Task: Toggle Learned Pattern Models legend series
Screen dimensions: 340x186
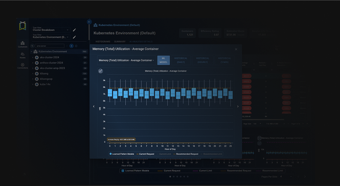Action: coord(122,153)
